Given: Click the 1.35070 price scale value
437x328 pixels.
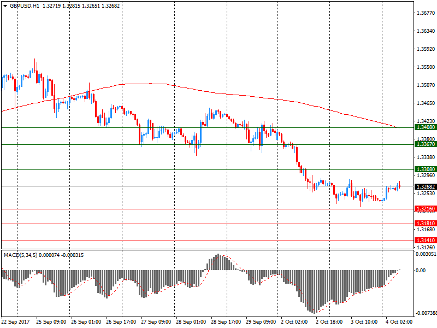Looking at the screenshot, I should point(426,85).
